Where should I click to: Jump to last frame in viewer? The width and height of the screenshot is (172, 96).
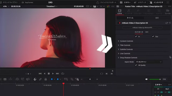coord(58,74)
